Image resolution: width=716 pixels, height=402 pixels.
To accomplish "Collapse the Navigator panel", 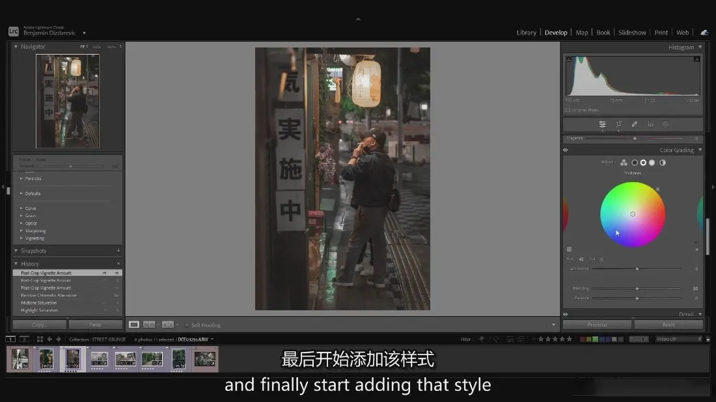I will point(16,47).
